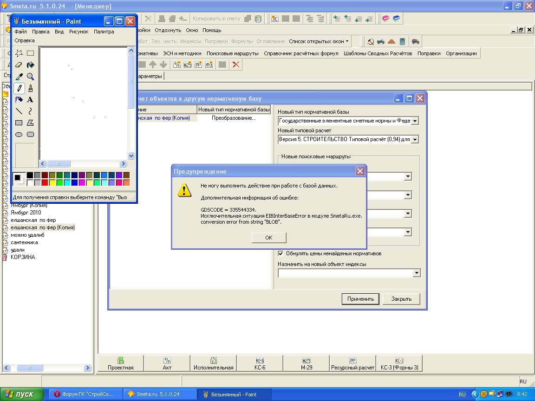535x401 pixels.
Task: Select the Brush tool in Paint
Action: point(30,88)
